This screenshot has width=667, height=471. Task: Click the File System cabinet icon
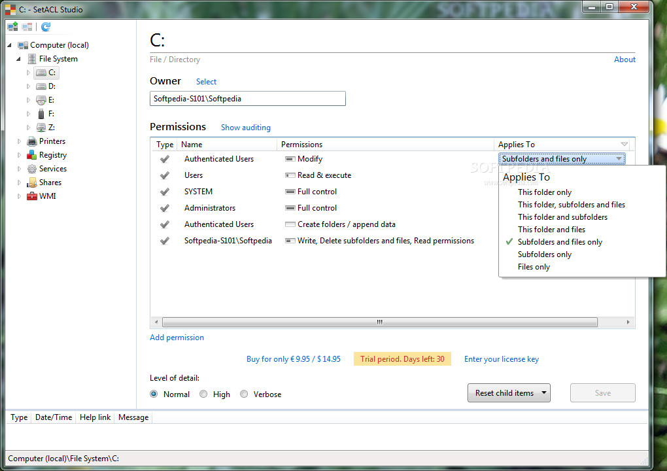(x=32, y=59)
